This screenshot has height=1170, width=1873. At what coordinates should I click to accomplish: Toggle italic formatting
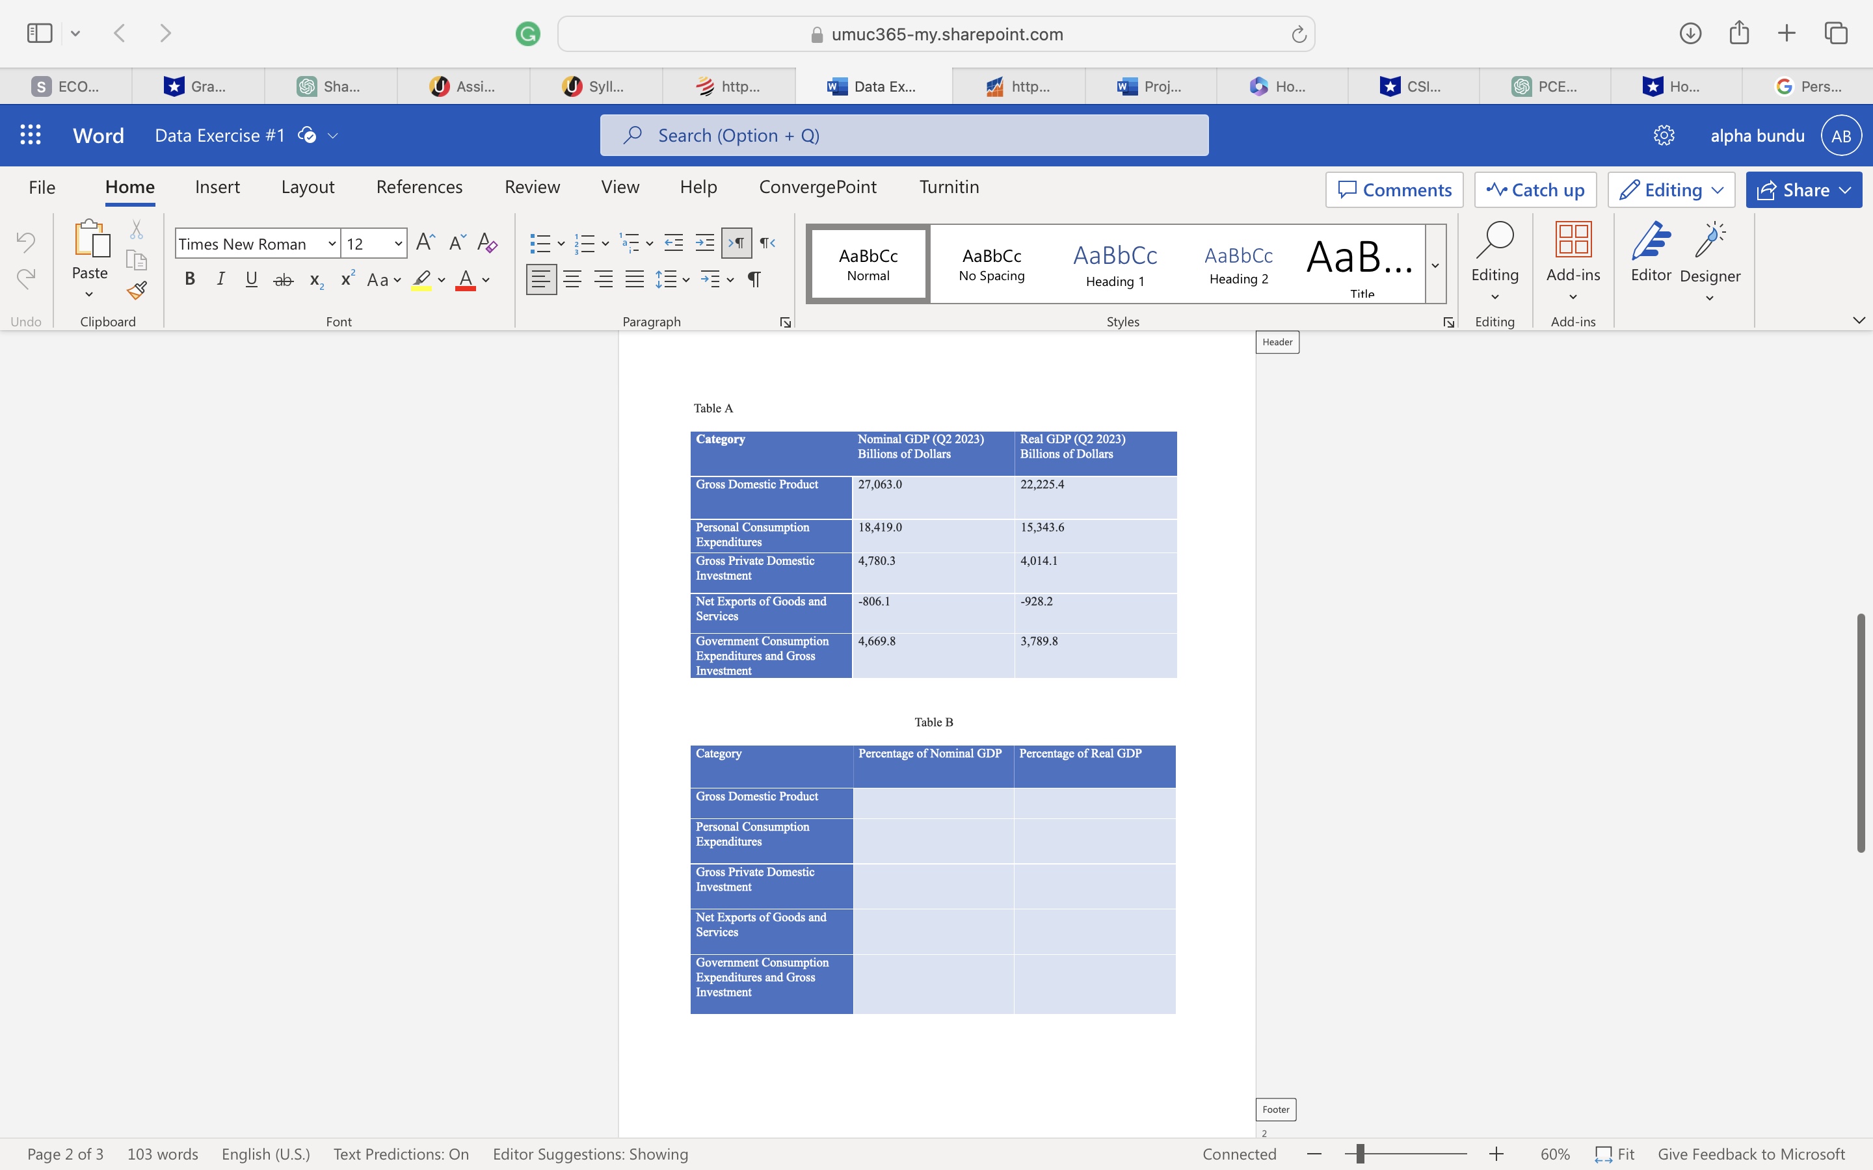coord(220,279)
